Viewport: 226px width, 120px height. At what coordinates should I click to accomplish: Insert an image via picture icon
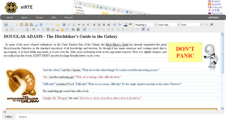[x=73, y=30]
